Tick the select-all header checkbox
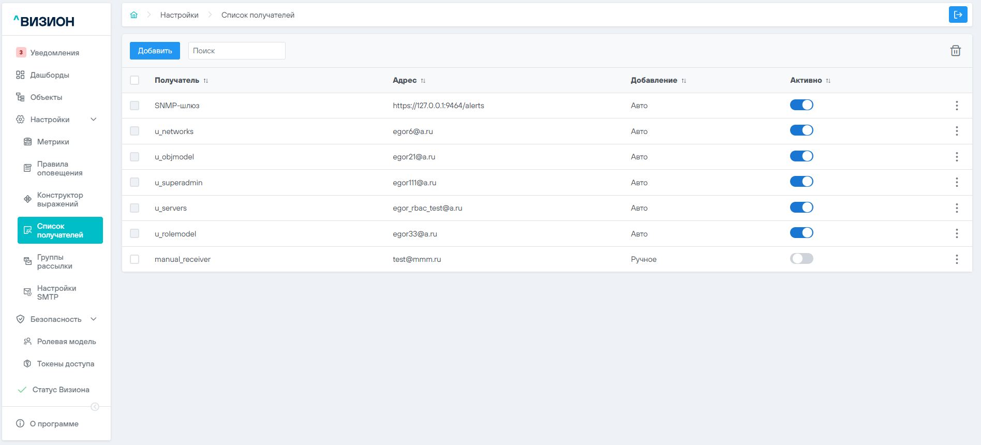The image size is (981, 445). [x=135, y=80]
